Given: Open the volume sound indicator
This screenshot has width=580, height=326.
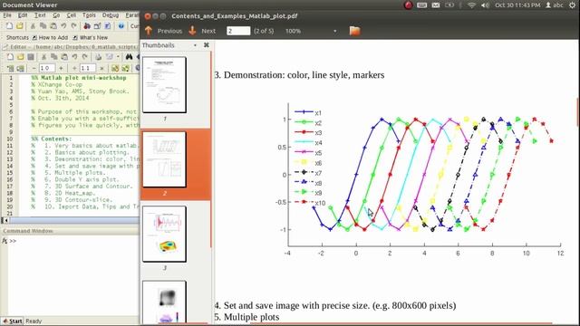Looking at the screenshot, I should click(485, 5).
